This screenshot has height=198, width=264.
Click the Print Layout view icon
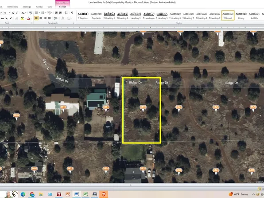coord(260,189)
